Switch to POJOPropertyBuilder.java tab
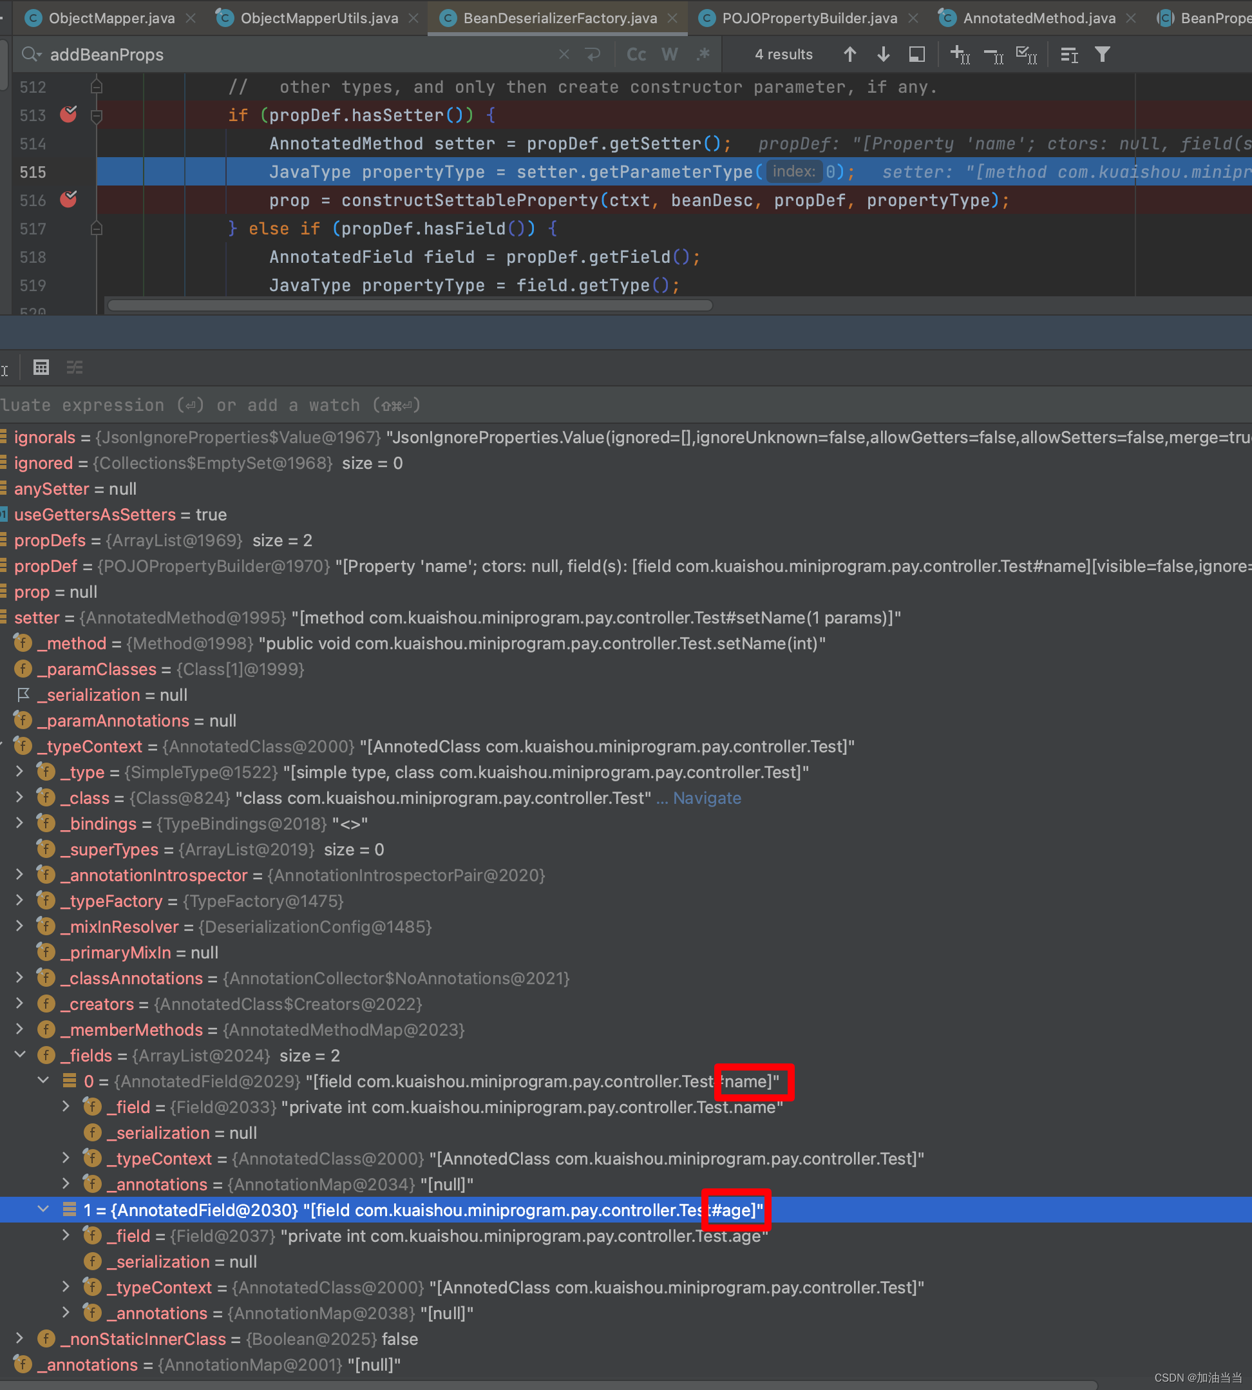 [x=809, y=18]
